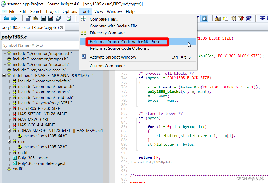Select include "poly1305-32.h" symbol
The image size is (268, 183).
(x=45, y=147)
